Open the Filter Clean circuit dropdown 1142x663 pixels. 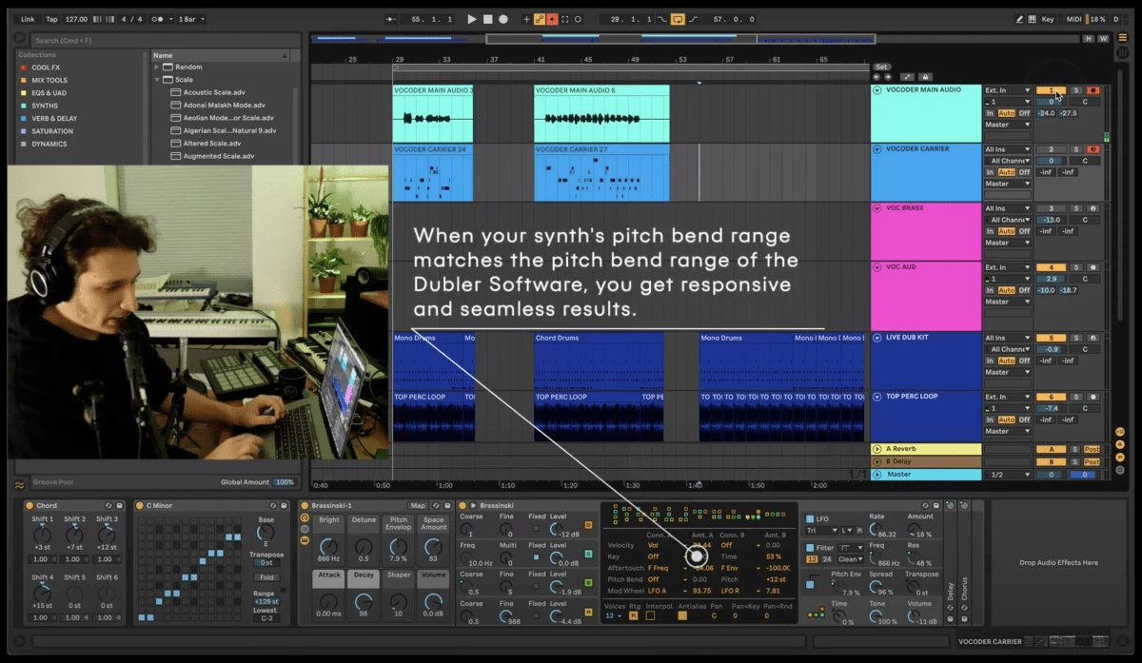click(850, 560)
